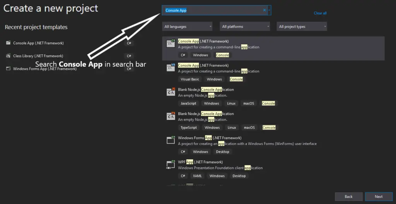The image size is (396, 204).
Task: Open recent Class Library (.NET Framework) template
Action: pyautogui.click(x=70, y=56)
